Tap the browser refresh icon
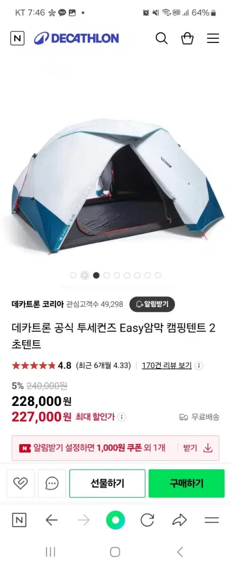 coord(148,520)
